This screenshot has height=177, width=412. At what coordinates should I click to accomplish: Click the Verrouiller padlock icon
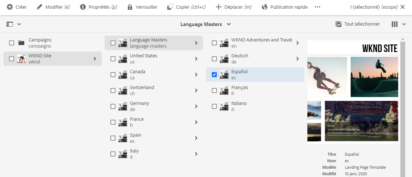[x=130, y=7]
